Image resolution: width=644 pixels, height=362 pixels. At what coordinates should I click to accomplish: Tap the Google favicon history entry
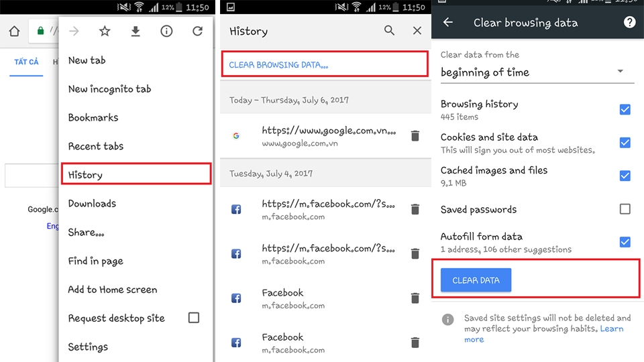point(236,136)
